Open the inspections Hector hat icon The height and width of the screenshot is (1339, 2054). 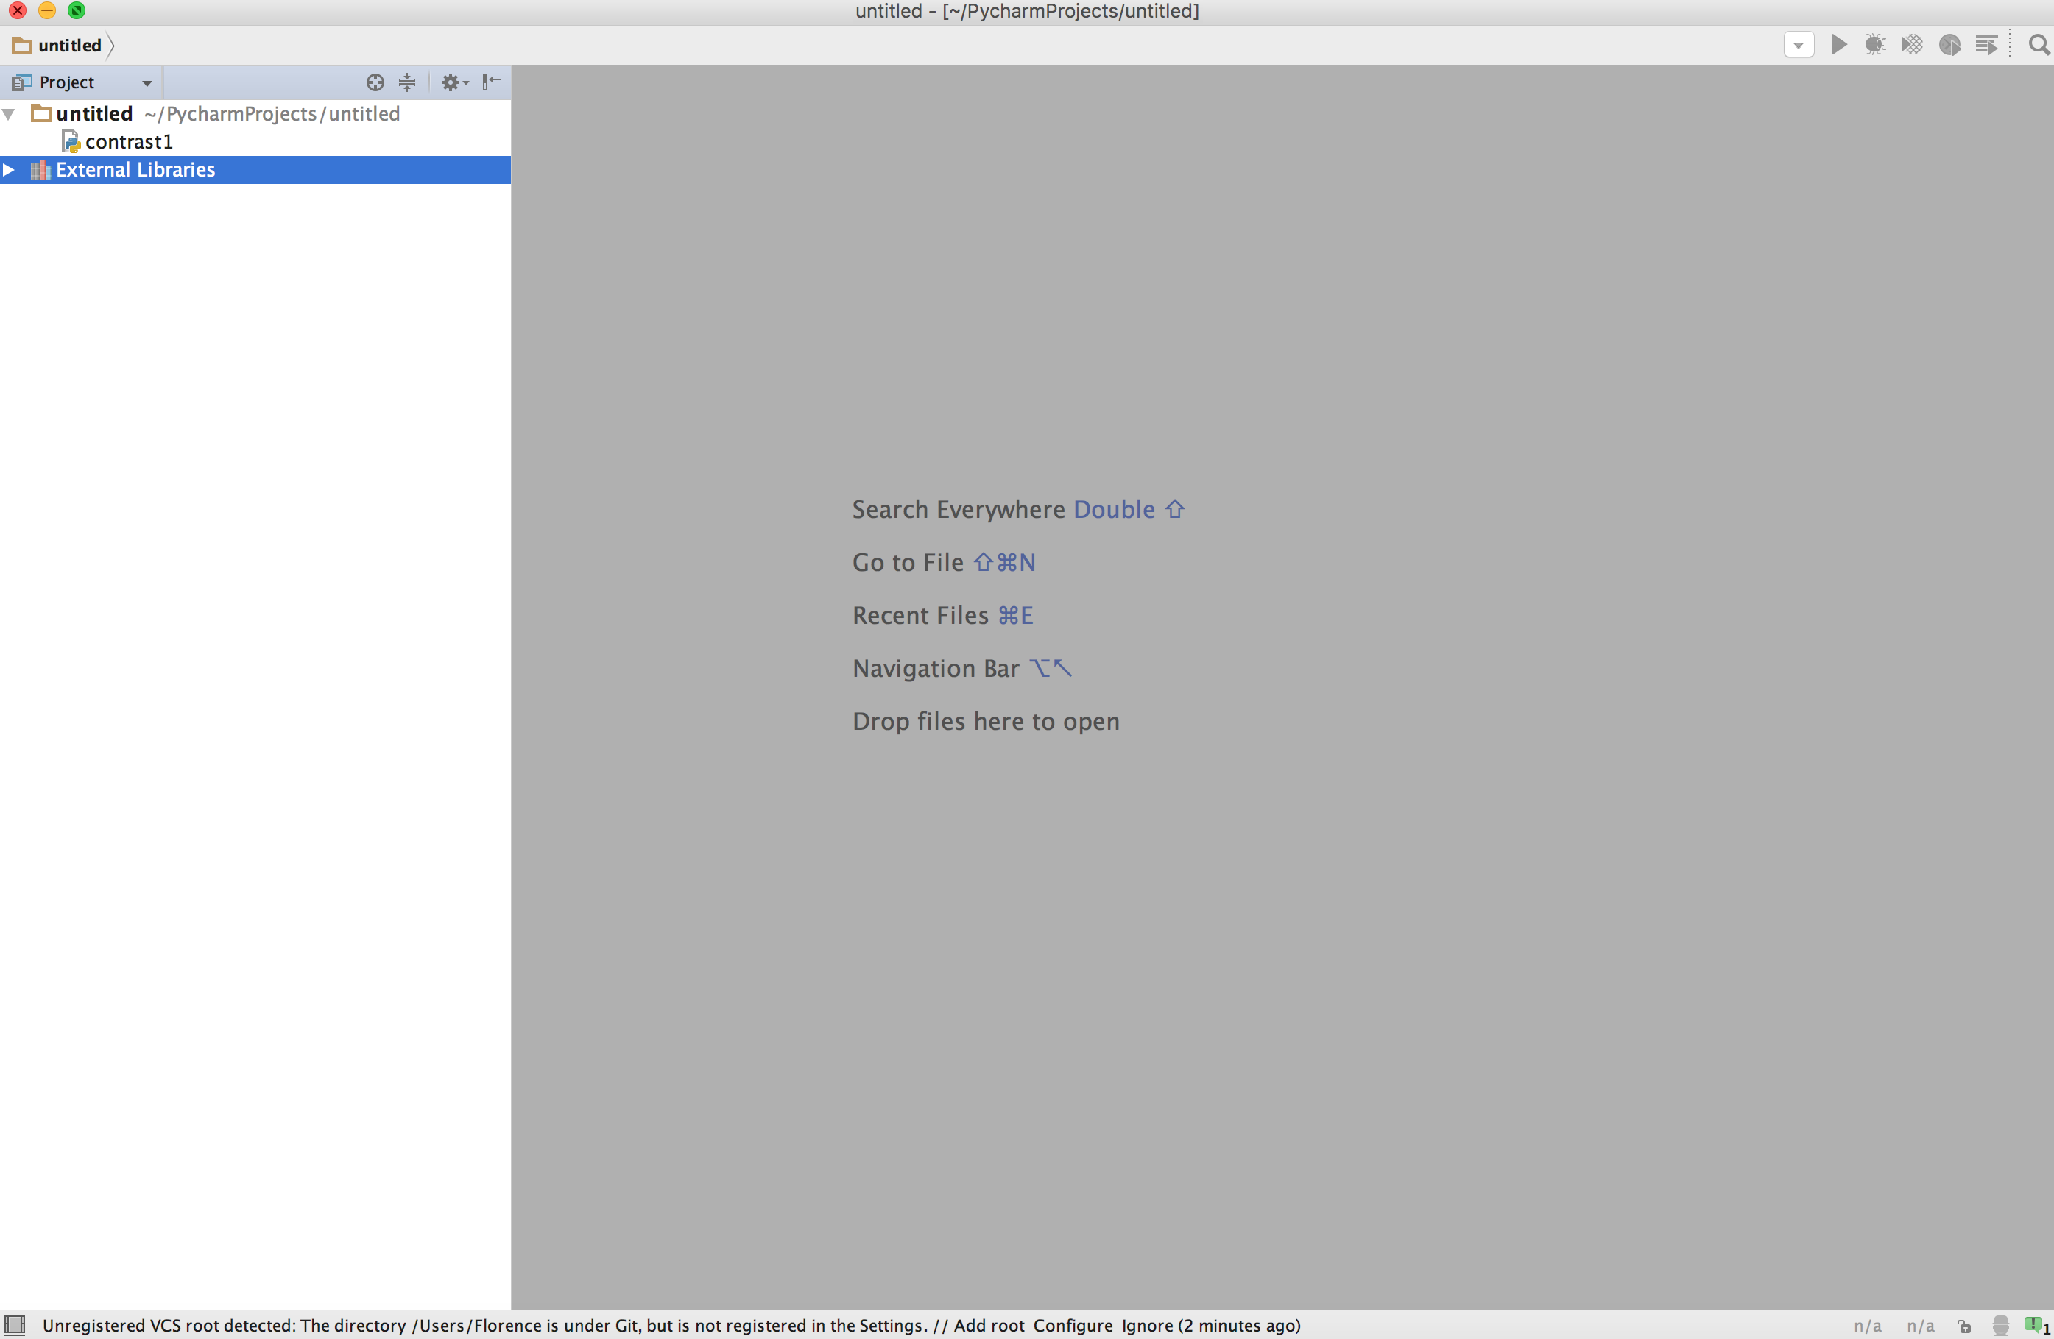[x=2000, y=1325]
